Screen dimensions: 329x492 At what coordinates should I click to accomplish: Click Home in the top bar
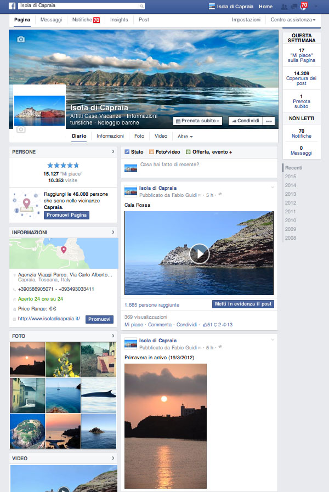[265, 7]
